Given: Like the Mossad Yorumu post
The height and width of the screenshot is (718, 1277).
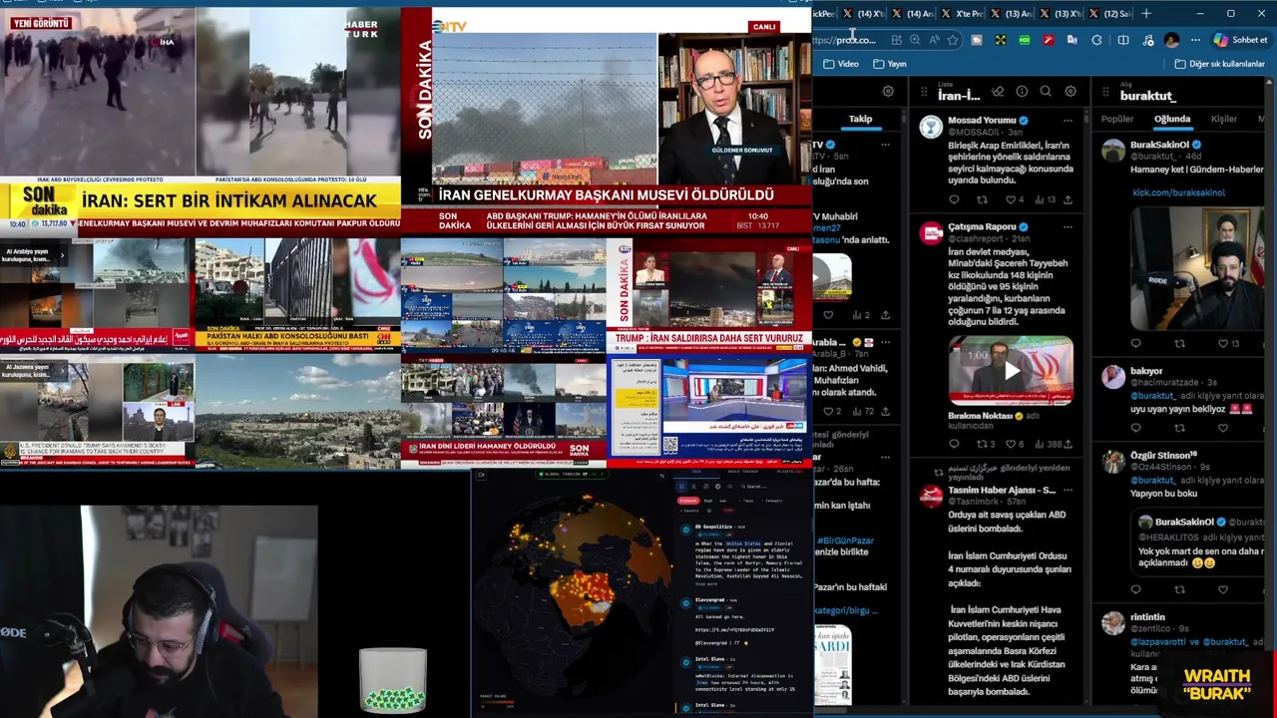Looking at the screenshot, I should tap(1013, 199).
